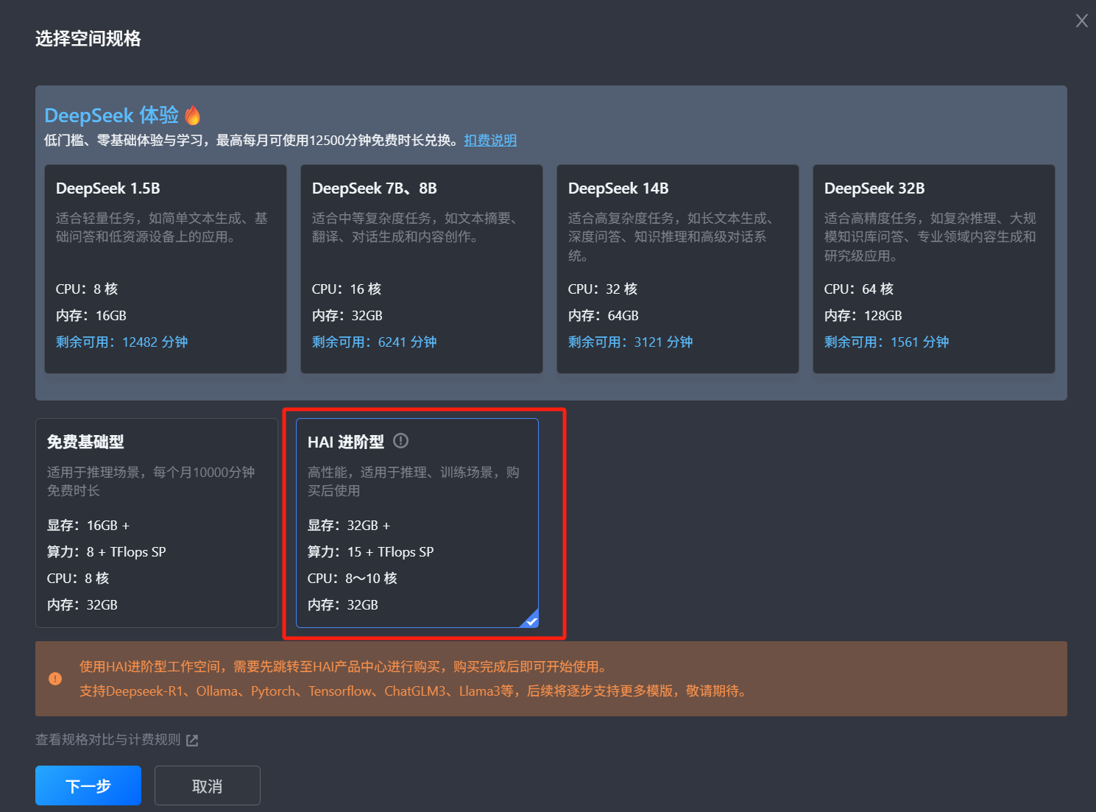Click the 支持Deepseek-R1、Ollama notice line

414,691
